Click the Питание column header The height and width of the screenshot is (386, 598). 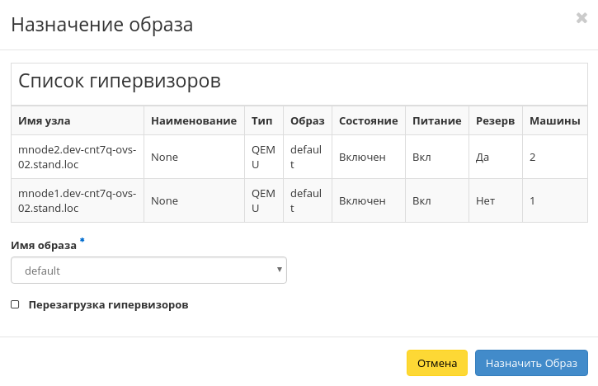click(x=436, y=120)
